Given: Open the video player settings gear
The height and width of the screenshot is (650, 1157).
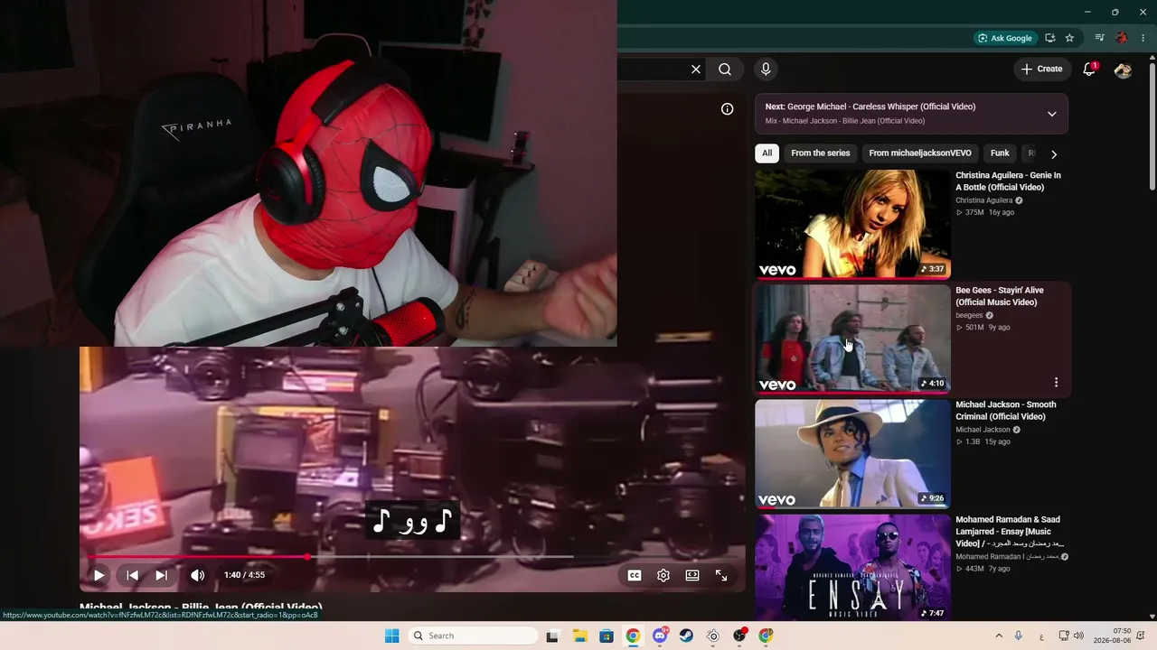Looking at the screenshot, I should tap(663, 575).
